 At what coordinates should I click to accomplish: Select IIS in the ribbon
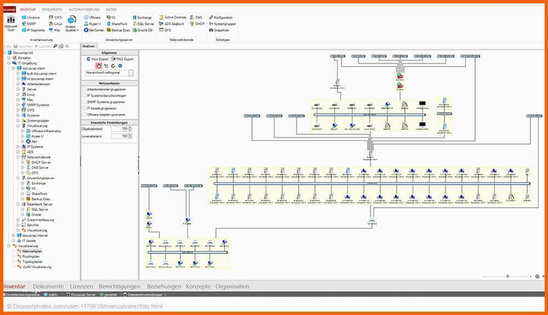(111, 18)
